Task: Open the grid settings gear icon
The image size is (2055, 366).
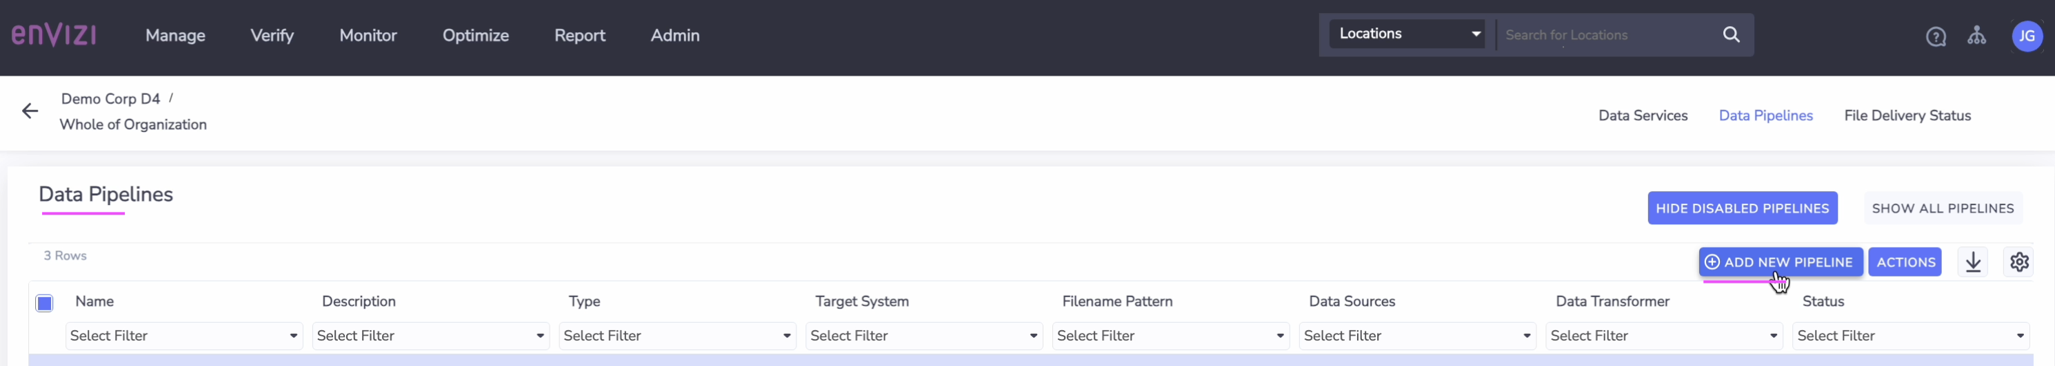Action: click(2019, 261)
